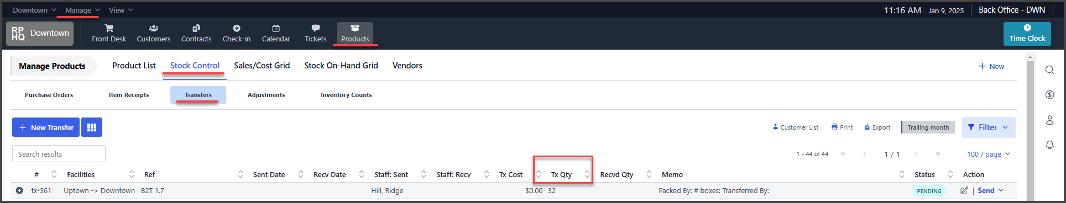Switch to the Sales/Cost Grid tab
The image size is (1066, 203).
click(262, 66)
